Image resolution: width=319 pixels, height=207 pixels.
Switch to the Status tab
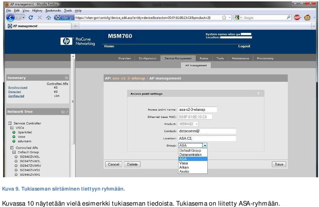point(204,58)
